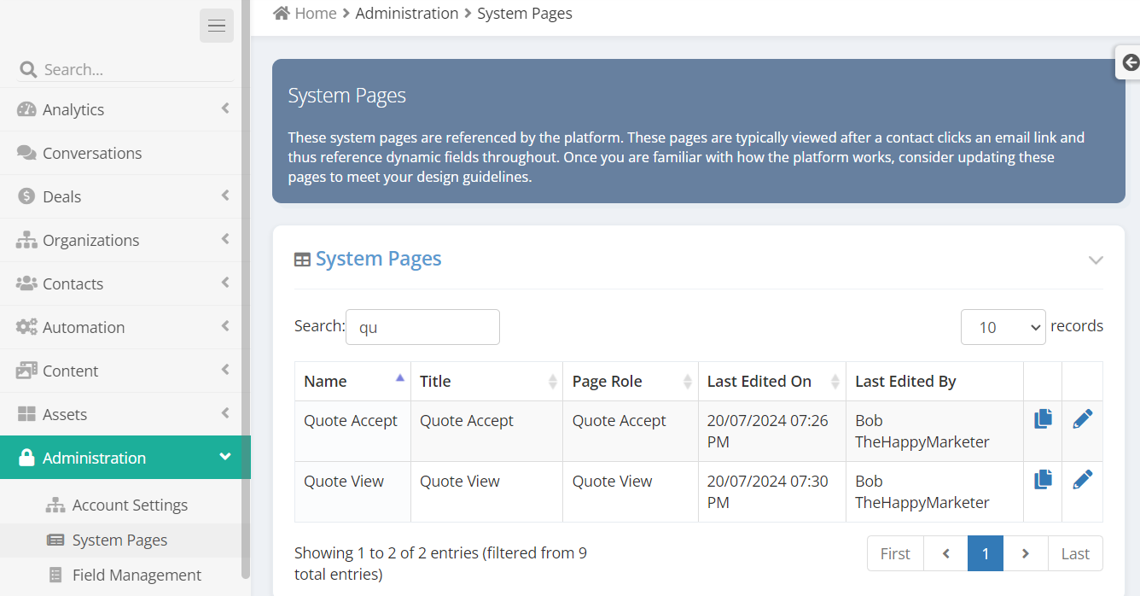The image size is (1140, 596).
Task: Go to Administration breadcrumb link
Action: pos(407,13)
